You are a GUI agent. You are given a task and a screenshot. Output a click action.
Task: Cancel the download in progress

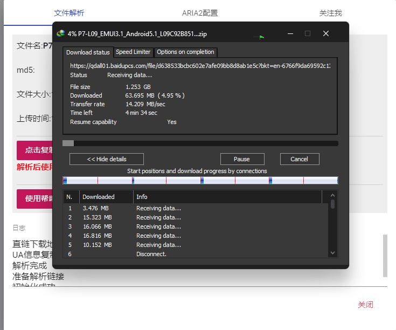299,159
